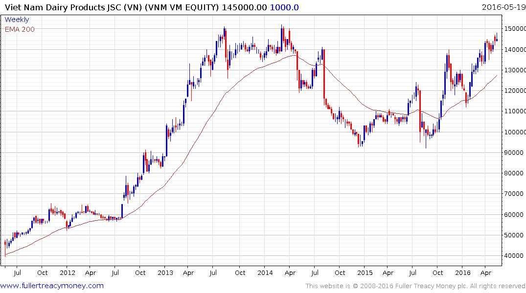Click the 2016 x-axis label
The width and height of the screenshot is (526, 293).
tap(463, 273)
